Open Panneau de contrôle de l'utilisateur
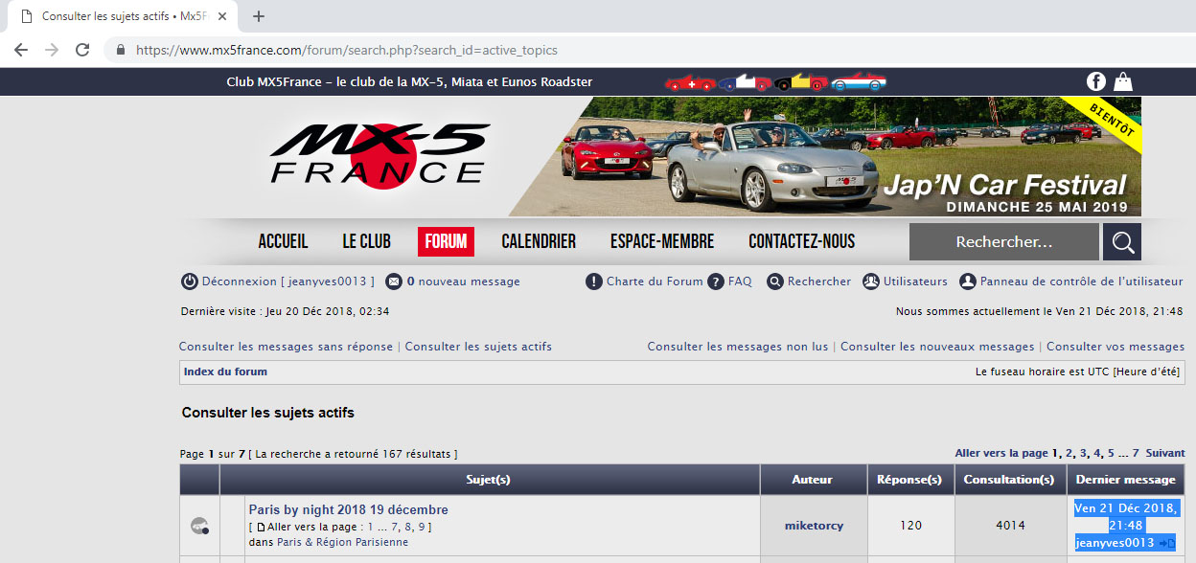1196x563 pixels. coord(1081,281)
